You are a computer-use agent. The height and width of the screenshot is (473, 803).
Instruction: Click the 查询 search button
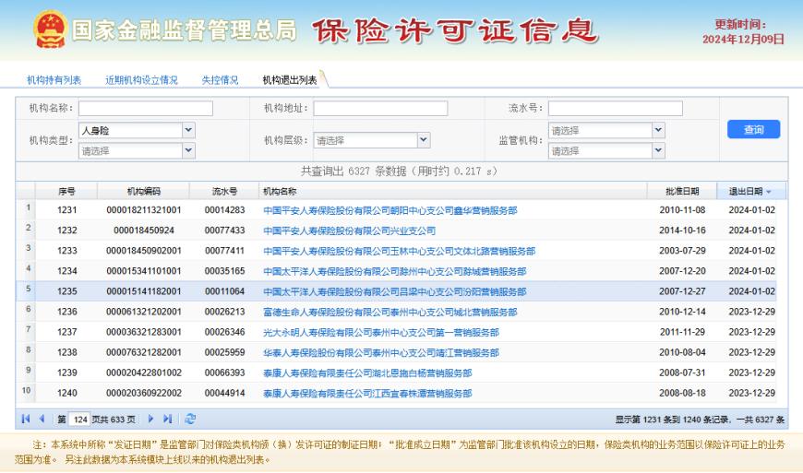(x=753, y=129)
